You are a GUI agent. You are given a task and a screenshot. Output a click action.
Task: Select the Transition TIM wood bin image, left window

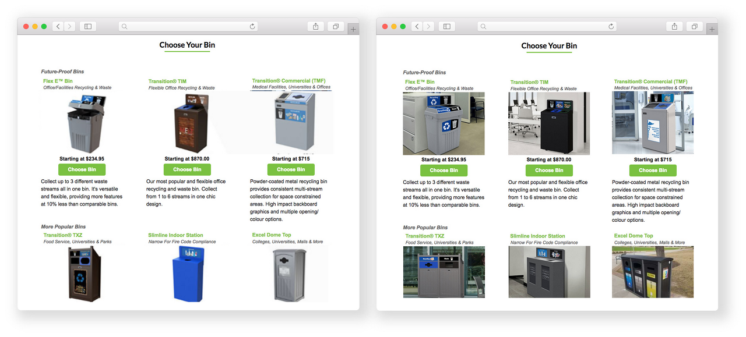pyautogui.click(x=192, y=123)
